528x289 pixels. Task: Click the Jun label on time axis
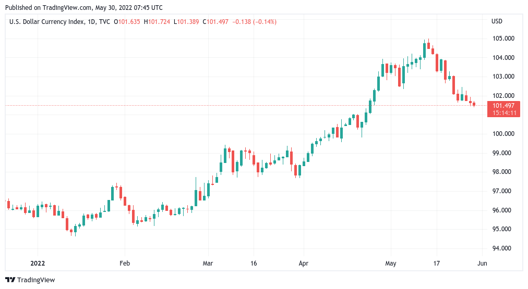[482, 263]
